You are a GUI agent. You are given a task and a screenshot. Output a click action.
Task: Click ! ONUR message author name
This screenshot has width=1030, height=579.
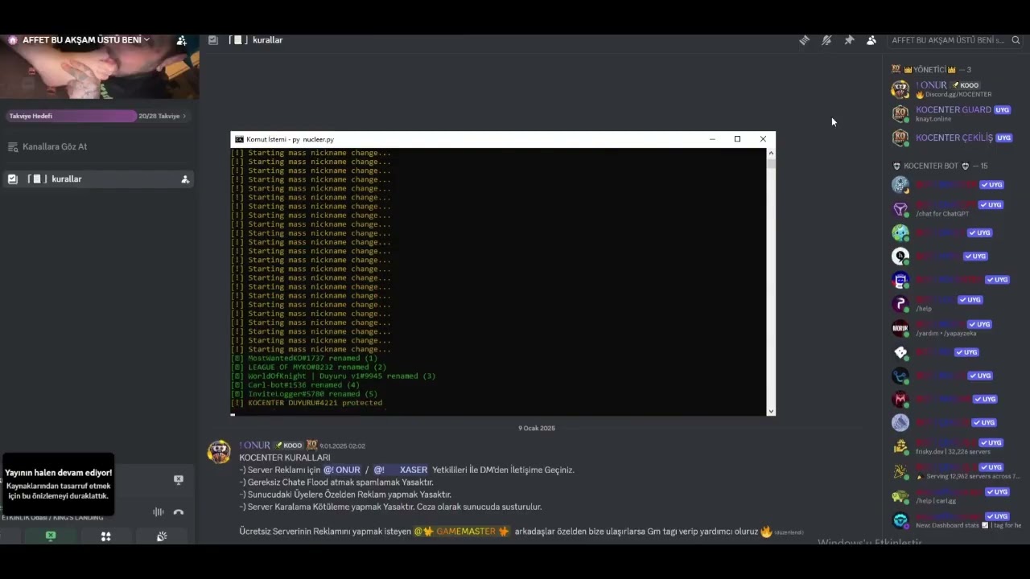(x=254, y=446)
